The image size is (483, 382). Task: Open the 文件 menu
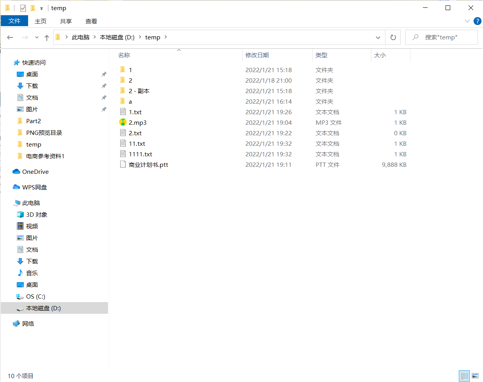click(x=14, y=21)
